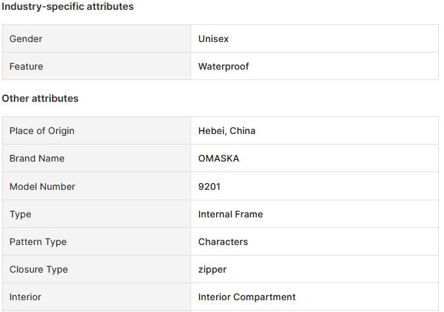Select the Brand Name label
Screen dimensions: 444x312
click(x=37, y=158)
